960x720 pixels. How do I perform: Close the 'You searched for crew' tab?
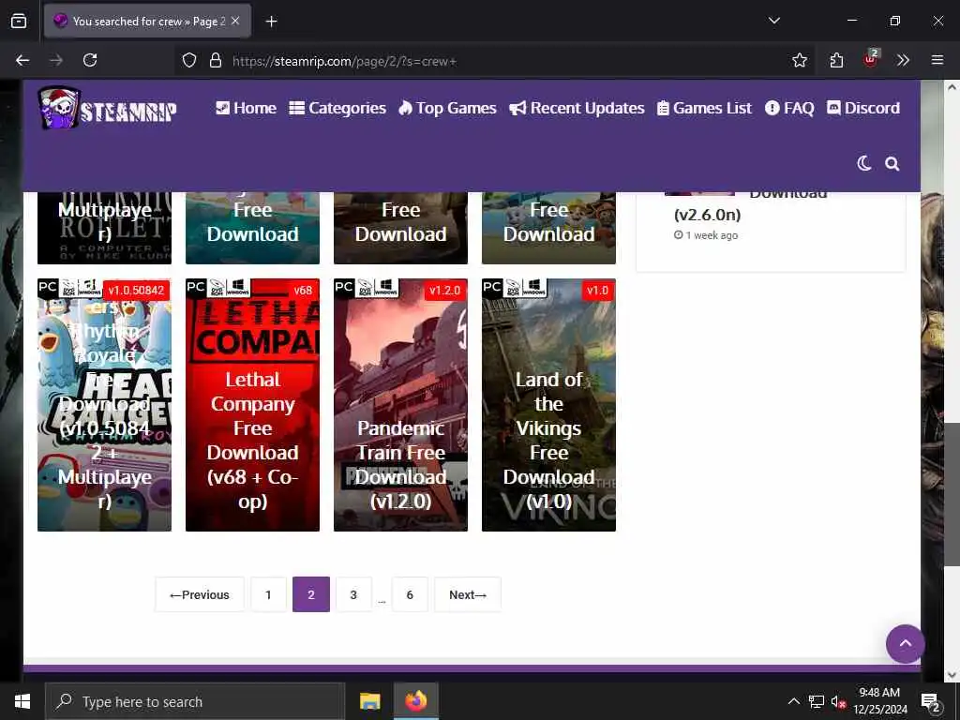[x=235, y=21]
